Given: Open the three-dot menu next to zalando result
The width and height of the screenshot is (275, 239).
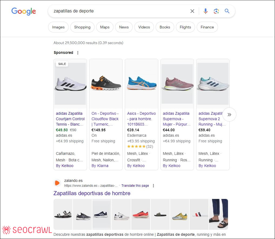Looking at the screenshot, I should tap(153, 186).
